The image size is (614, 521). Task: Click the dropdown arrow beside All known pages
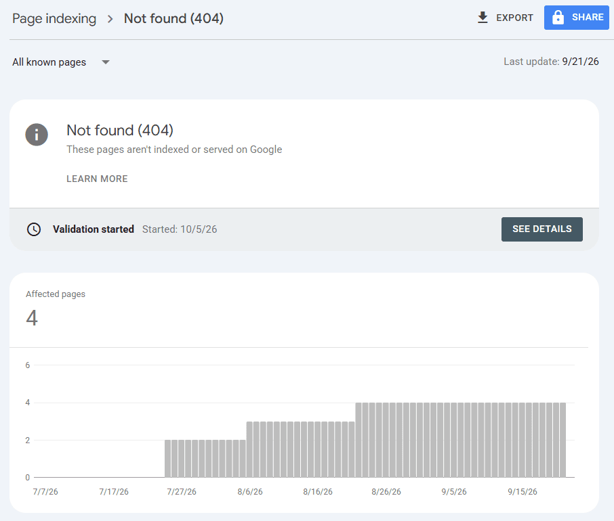pos(105,62)
